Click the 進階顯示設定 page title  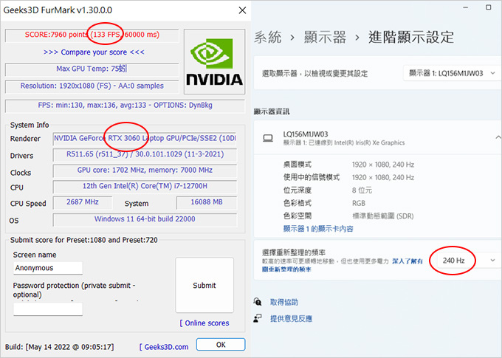point(411,37)
